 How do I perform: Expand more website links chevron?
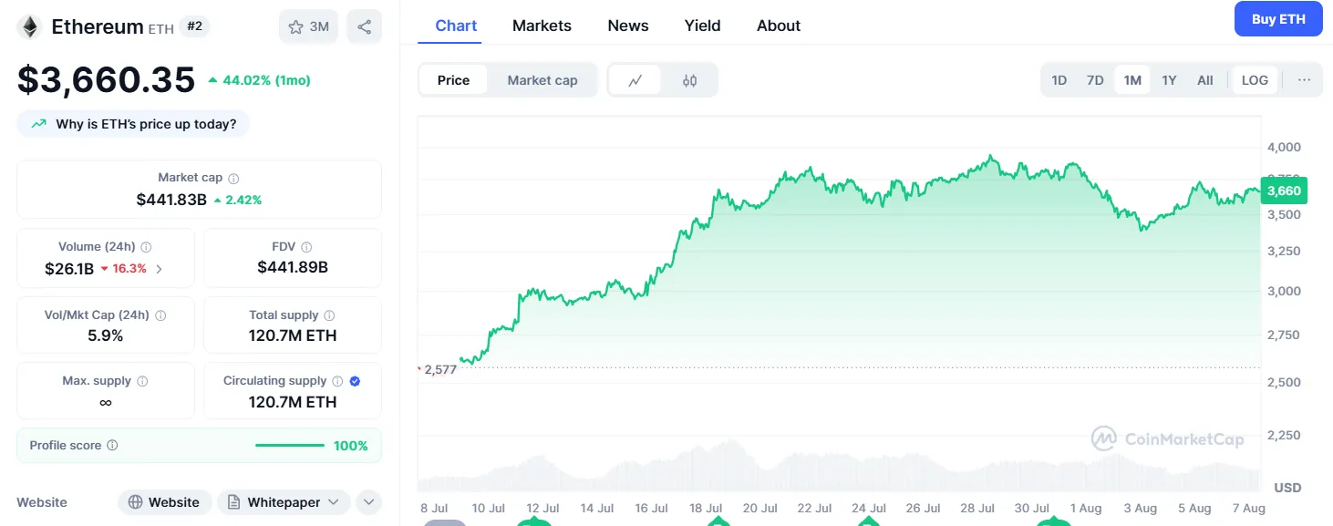[x=368, y=502]
